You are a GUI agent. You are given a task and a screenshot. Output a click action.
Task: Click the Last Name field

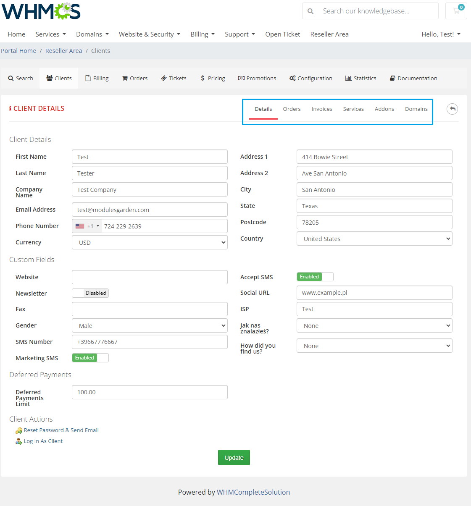click(x=150, y=173)
